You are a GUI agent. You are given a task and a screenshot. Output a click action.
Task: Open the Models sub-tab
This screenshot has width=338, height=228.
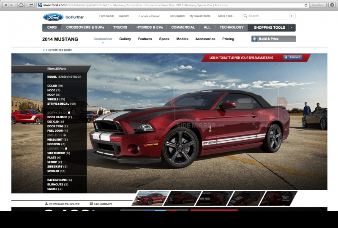pyautogui.click(x=182, y=39)
